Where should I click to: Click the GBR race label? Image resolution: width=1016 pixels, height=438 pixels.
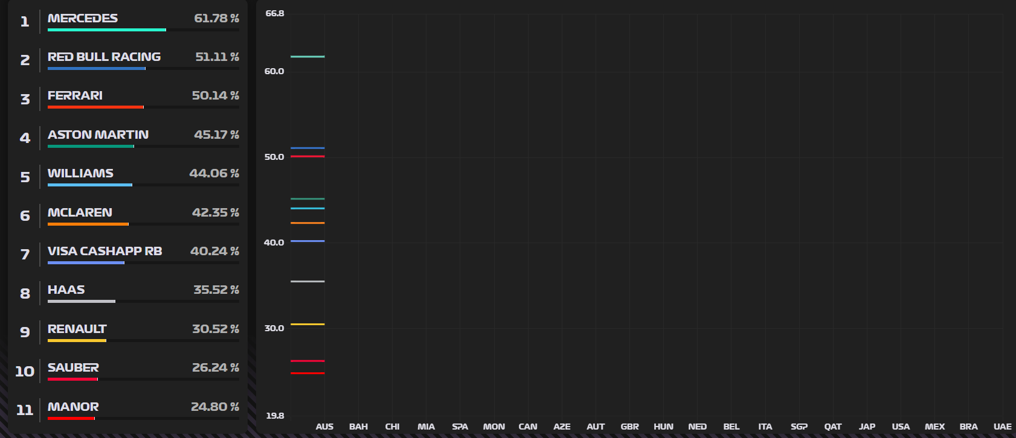tap(629, 427)
